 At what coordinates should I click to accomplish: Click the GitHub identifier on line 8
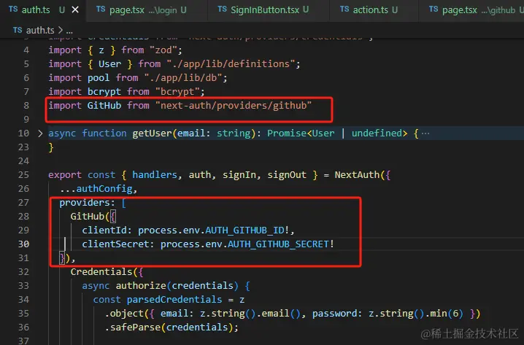pos(104,106)
